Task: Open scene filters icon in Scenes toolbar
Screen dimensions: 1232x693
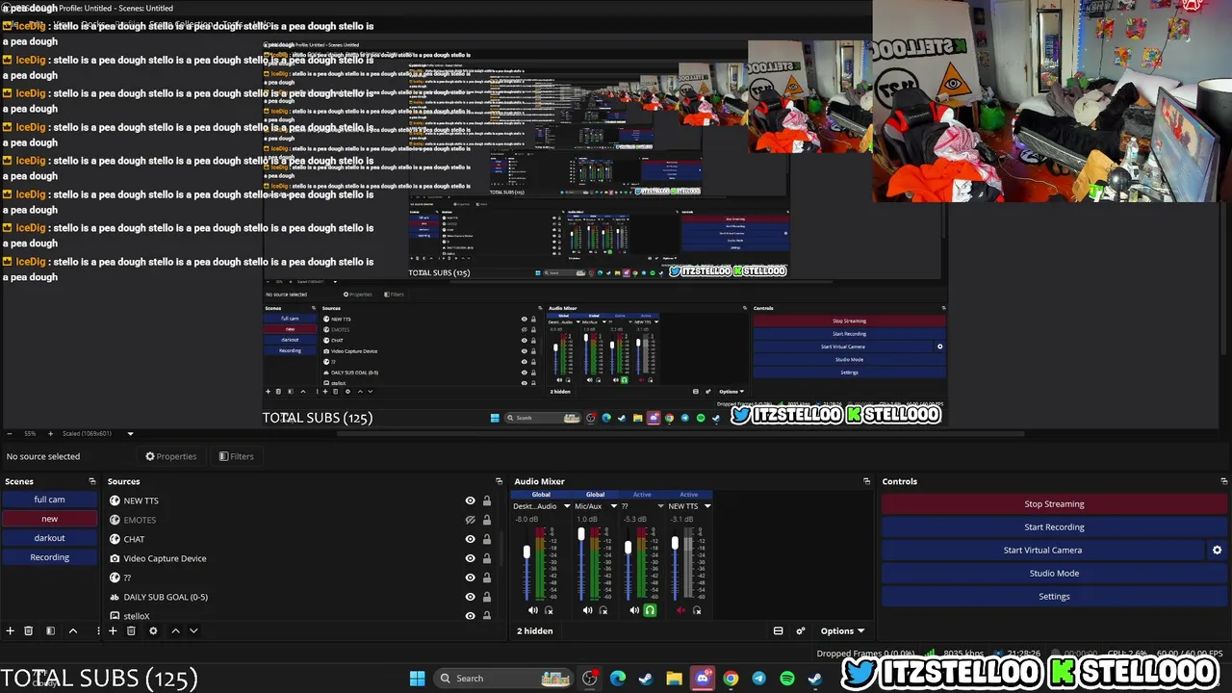Action: [50, 630]
